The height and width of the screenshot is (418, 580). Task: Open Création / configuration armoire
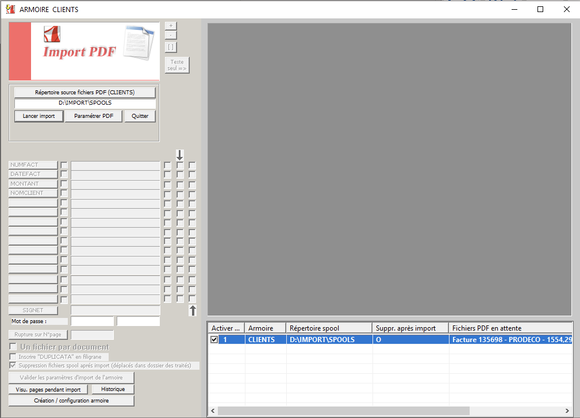71,401
